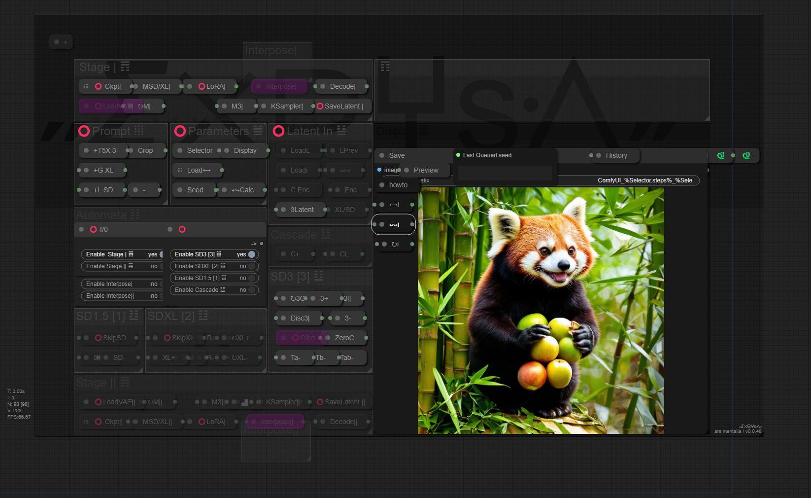Expand the Save node via its dot

click(382, 155)
